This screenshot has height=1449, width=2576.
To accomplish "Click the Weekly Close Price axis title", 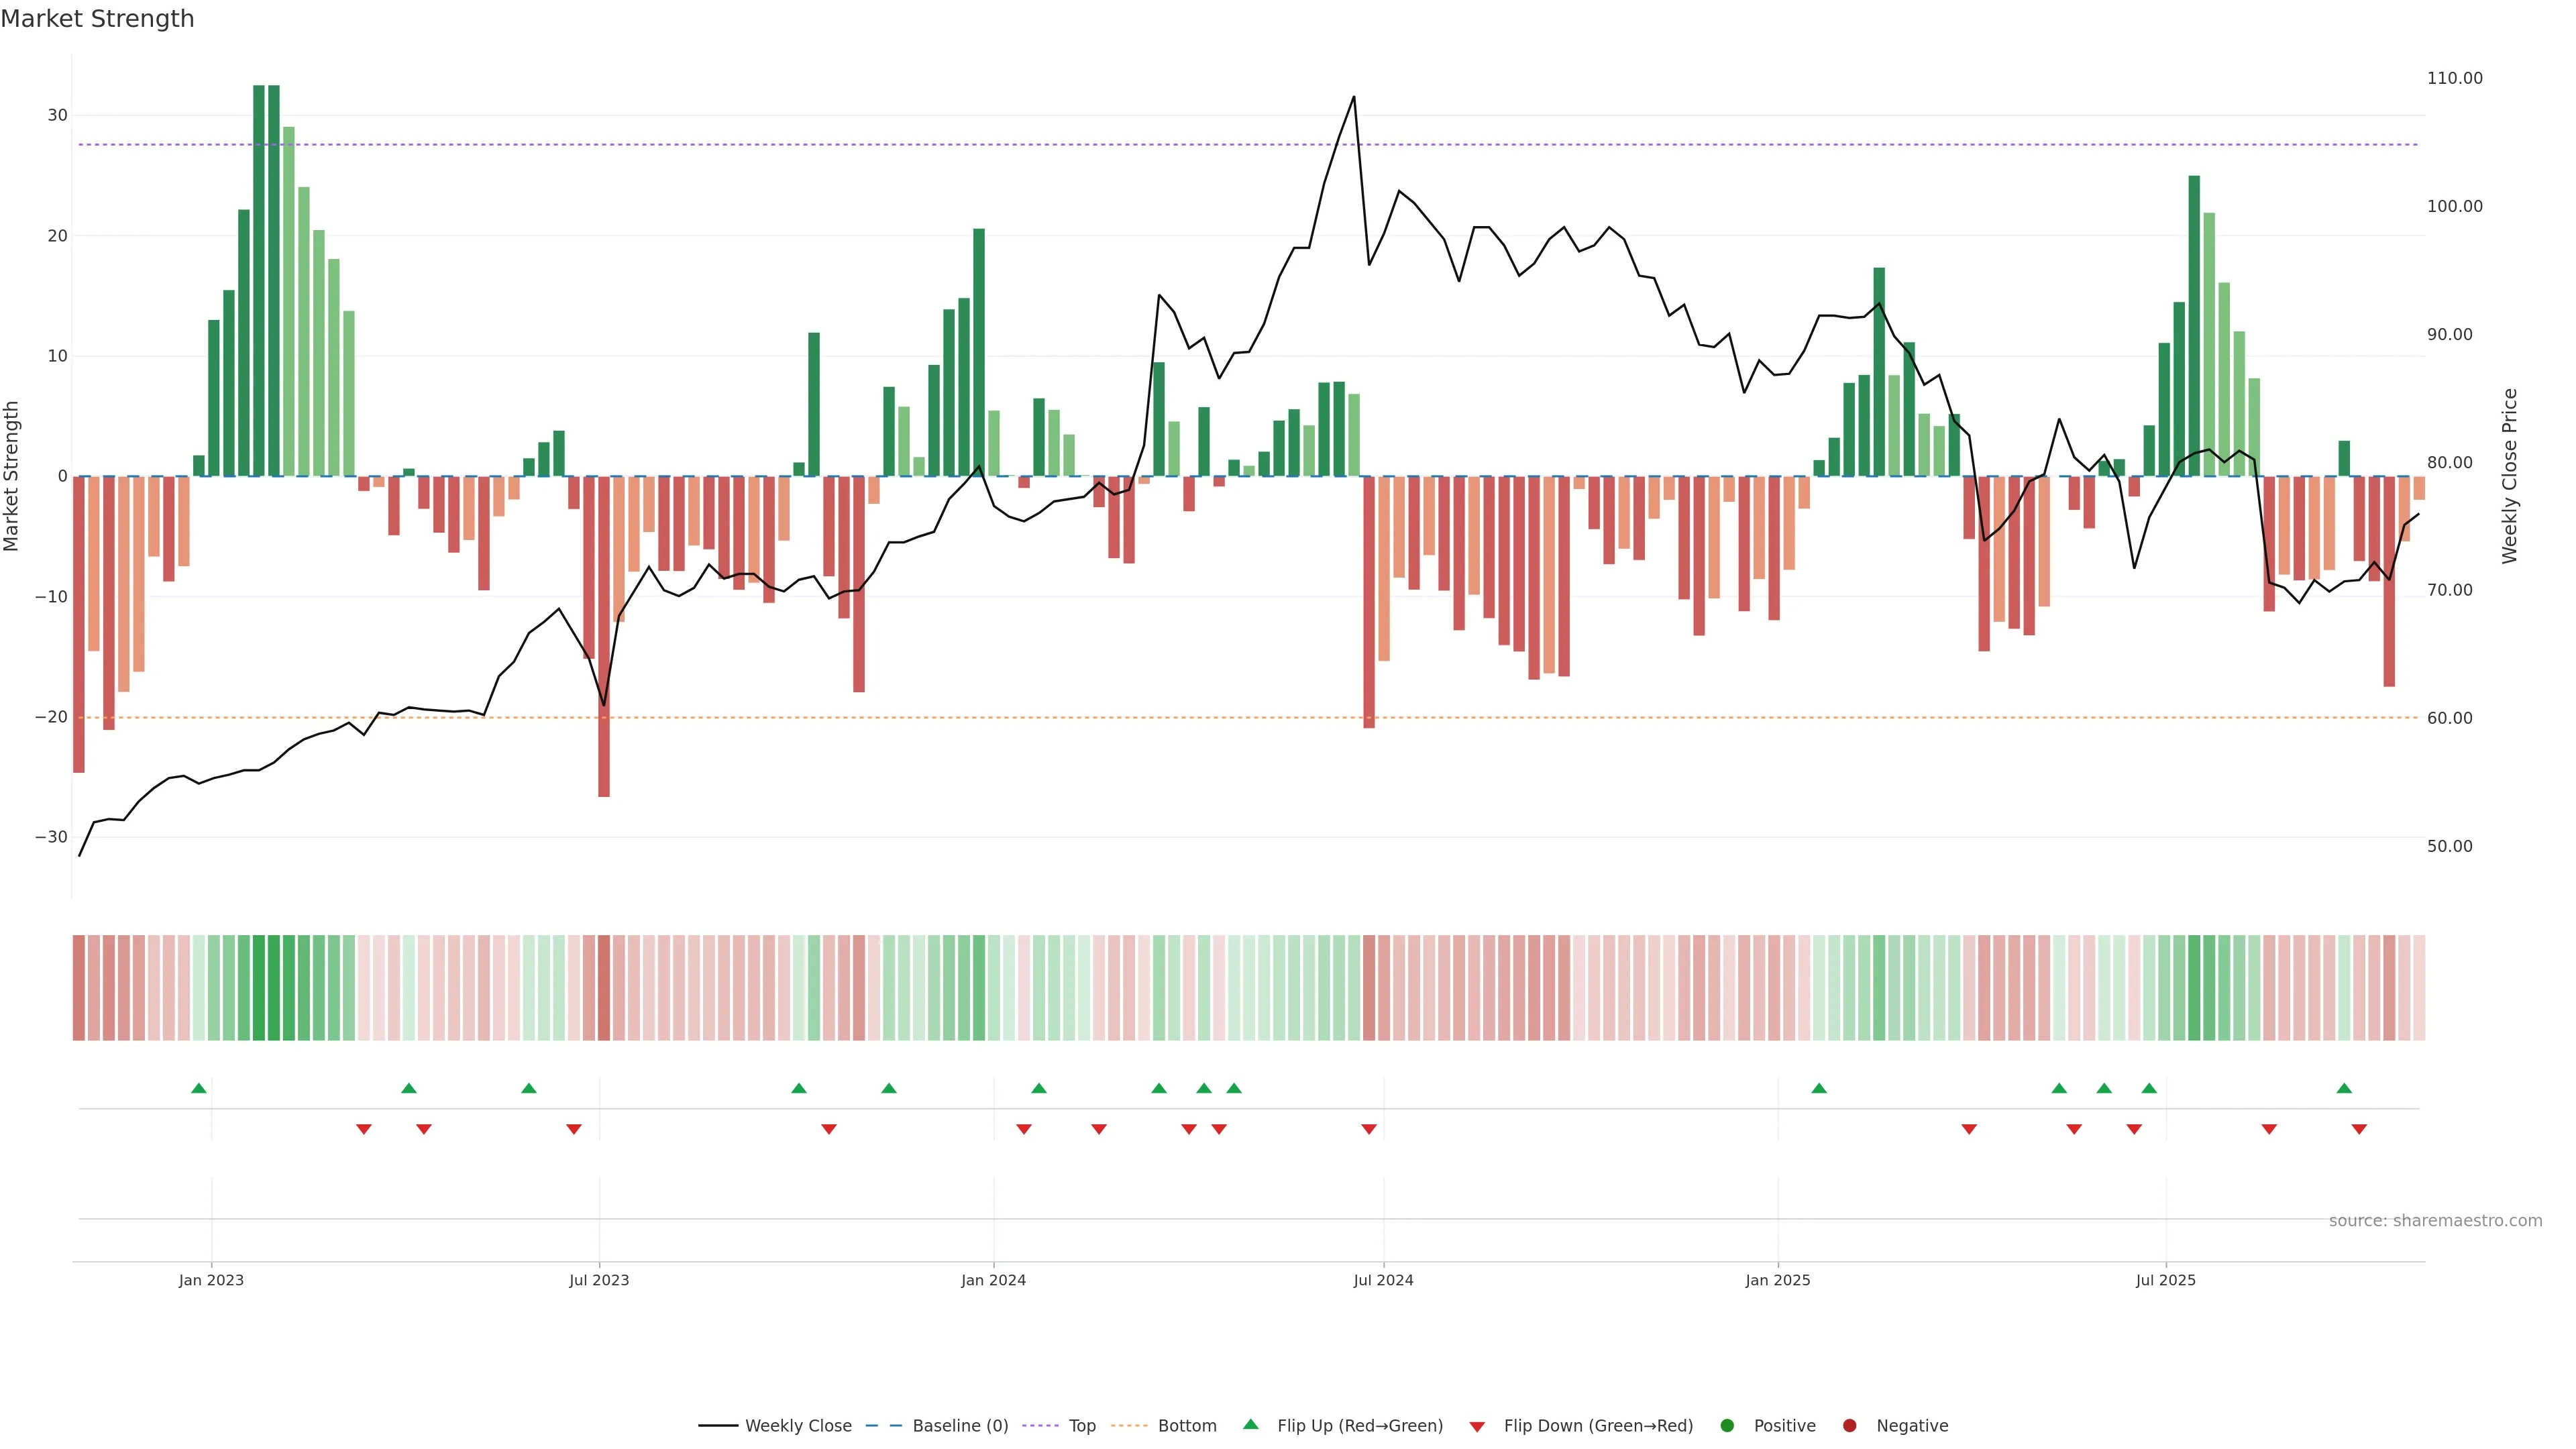I will point(2509,476).
